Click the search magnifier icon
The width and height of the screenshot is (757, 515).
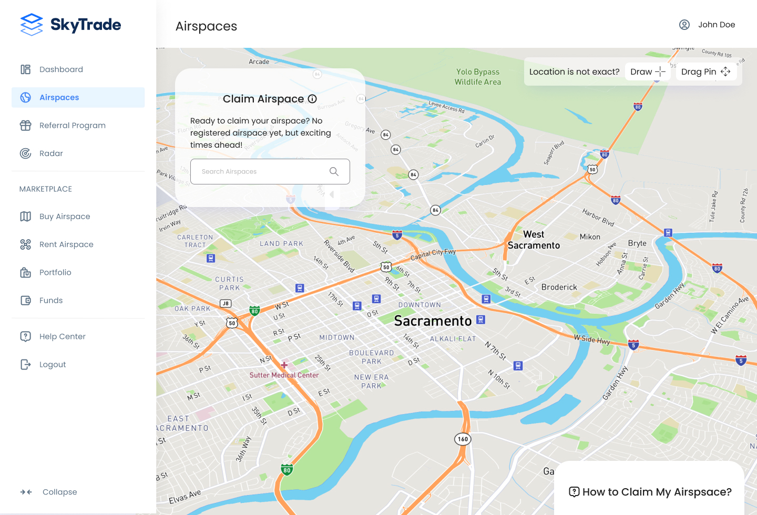334,172
